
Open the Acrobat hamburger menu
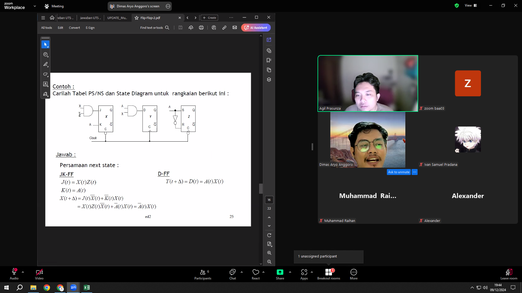43,18
